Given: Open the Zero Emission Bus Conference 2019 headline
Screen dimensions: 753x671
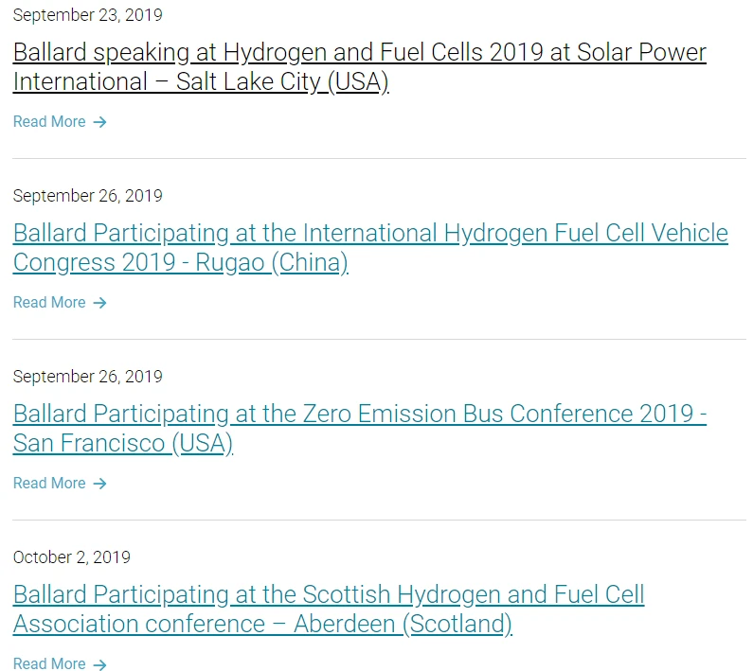Looking at the screenshot, I should coord(359,414).
